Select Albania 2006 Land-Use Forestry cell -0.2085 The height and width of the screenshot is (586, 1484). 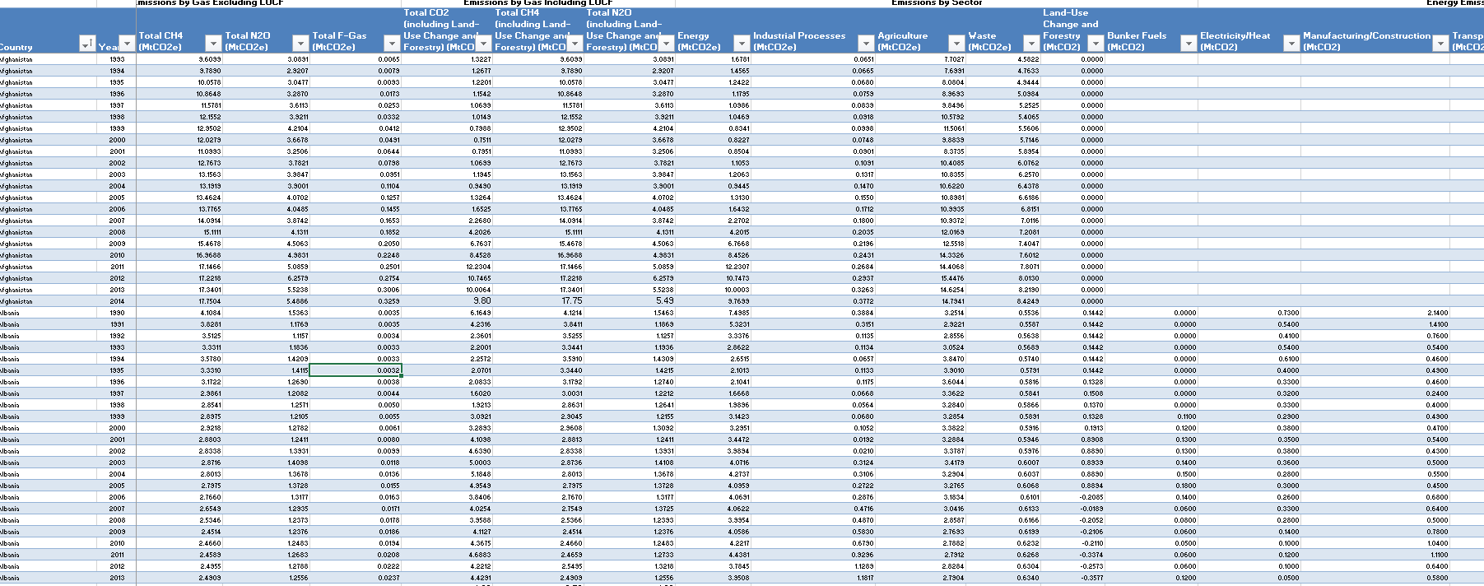click(1073, 497)
